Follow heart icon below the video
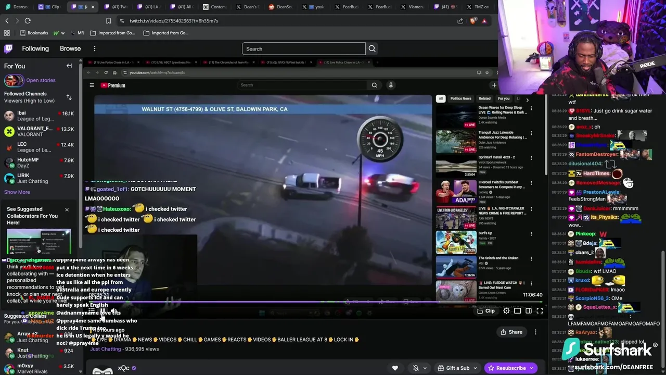666x375 pixels. point(395,368)
